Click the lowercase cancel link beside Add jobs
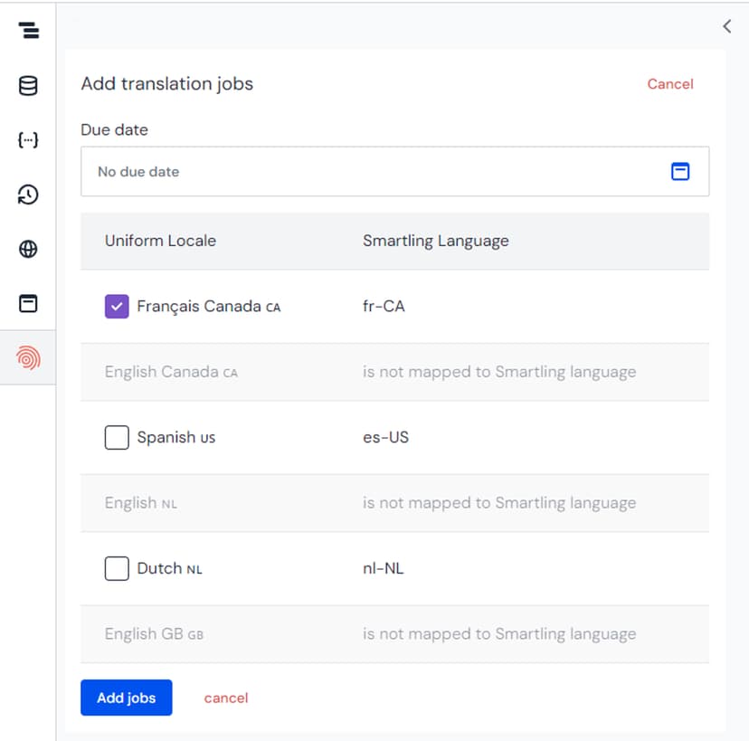The height and width of the screenshot is (741, 749). pyautogui.click(x=225, y=698)
